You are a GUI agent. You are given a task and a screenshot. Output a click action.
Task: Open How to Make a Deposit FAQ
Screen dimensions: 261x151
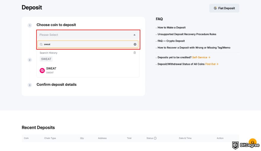[171, 28]
